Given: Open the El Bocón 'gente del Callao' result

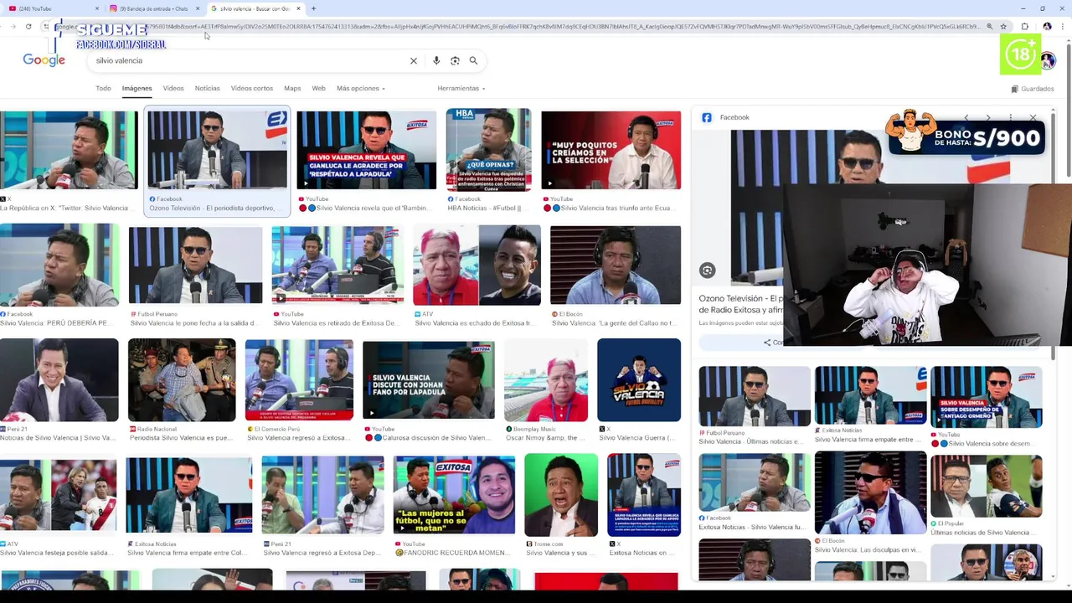Looking at the screenshot, I should coord(615,265).
